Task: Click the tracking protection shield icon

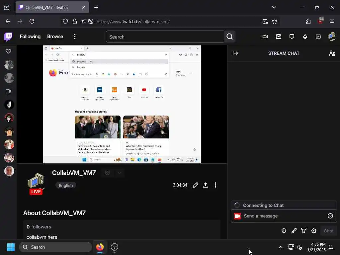Action: point(65,21)
